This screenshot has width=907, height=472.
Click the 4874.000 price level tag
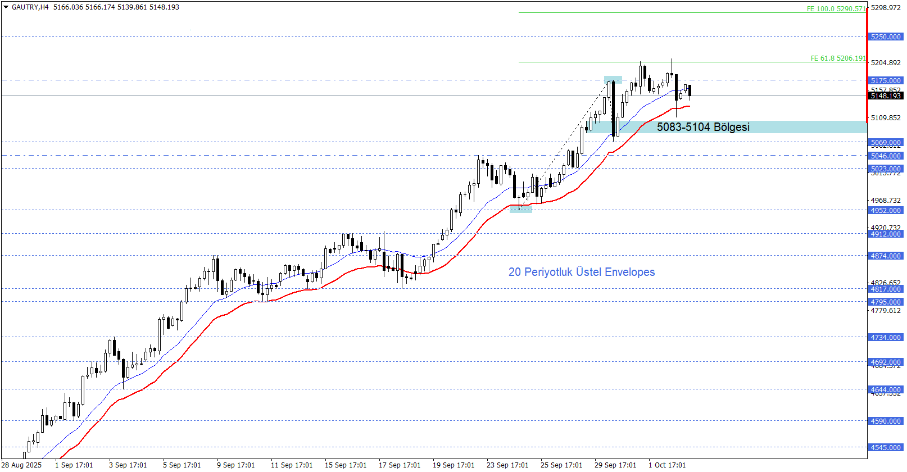pos(886,256)
